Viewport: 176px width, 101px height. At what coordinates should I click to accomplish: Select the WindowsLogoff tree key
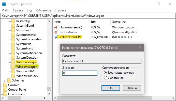coord(27,62)
